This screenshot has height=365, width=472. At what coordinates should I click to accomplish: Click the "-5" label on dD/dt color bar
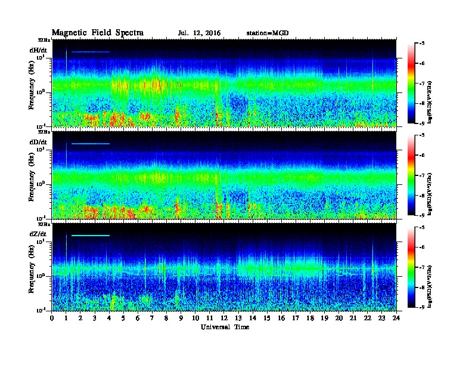[x=422, y=135]
